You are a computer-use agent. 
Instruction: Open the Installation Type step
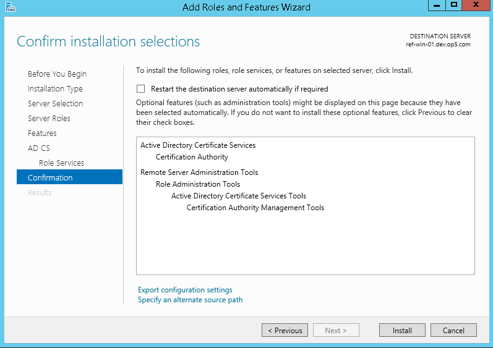55,89
